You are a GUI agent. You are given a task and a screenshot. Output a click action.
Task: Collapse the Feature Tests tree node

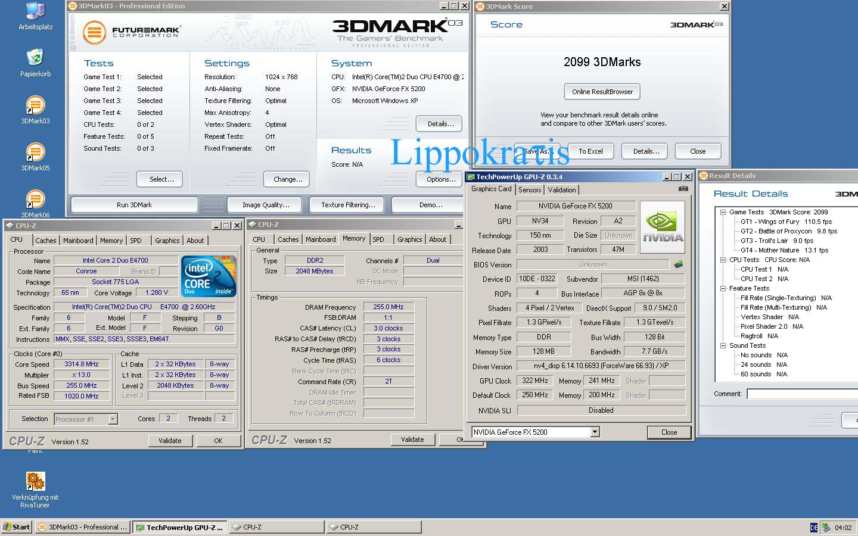(723, 288)
